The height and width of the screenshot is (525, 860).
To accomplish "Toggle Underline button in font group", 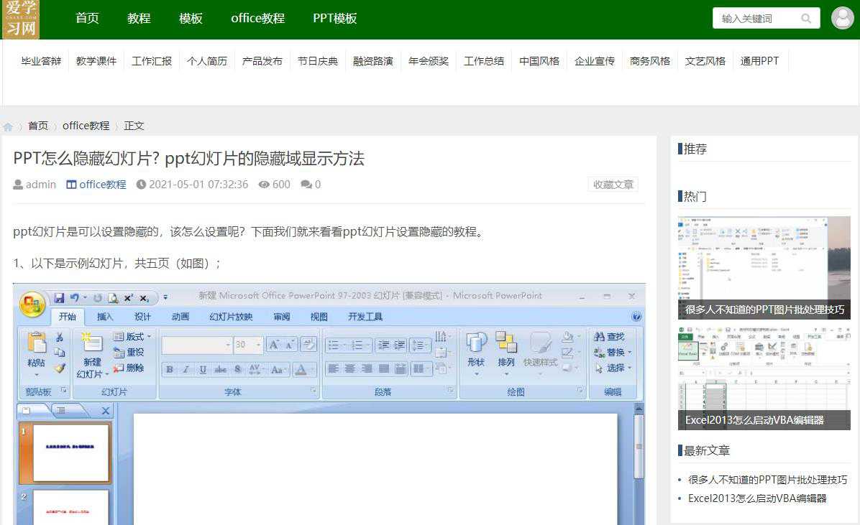I will tap(203, 370).
